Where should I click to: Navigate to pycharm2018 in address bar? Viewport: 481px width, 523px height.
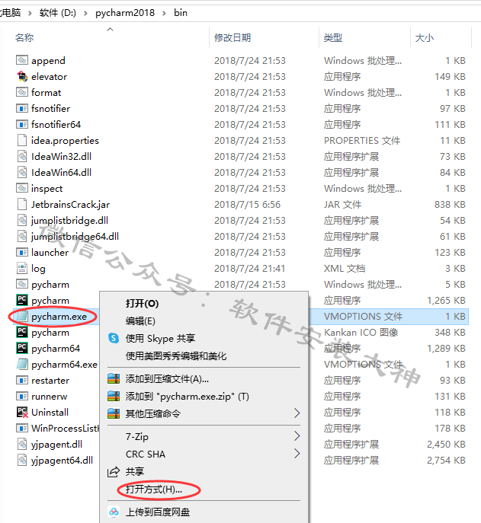125,13
